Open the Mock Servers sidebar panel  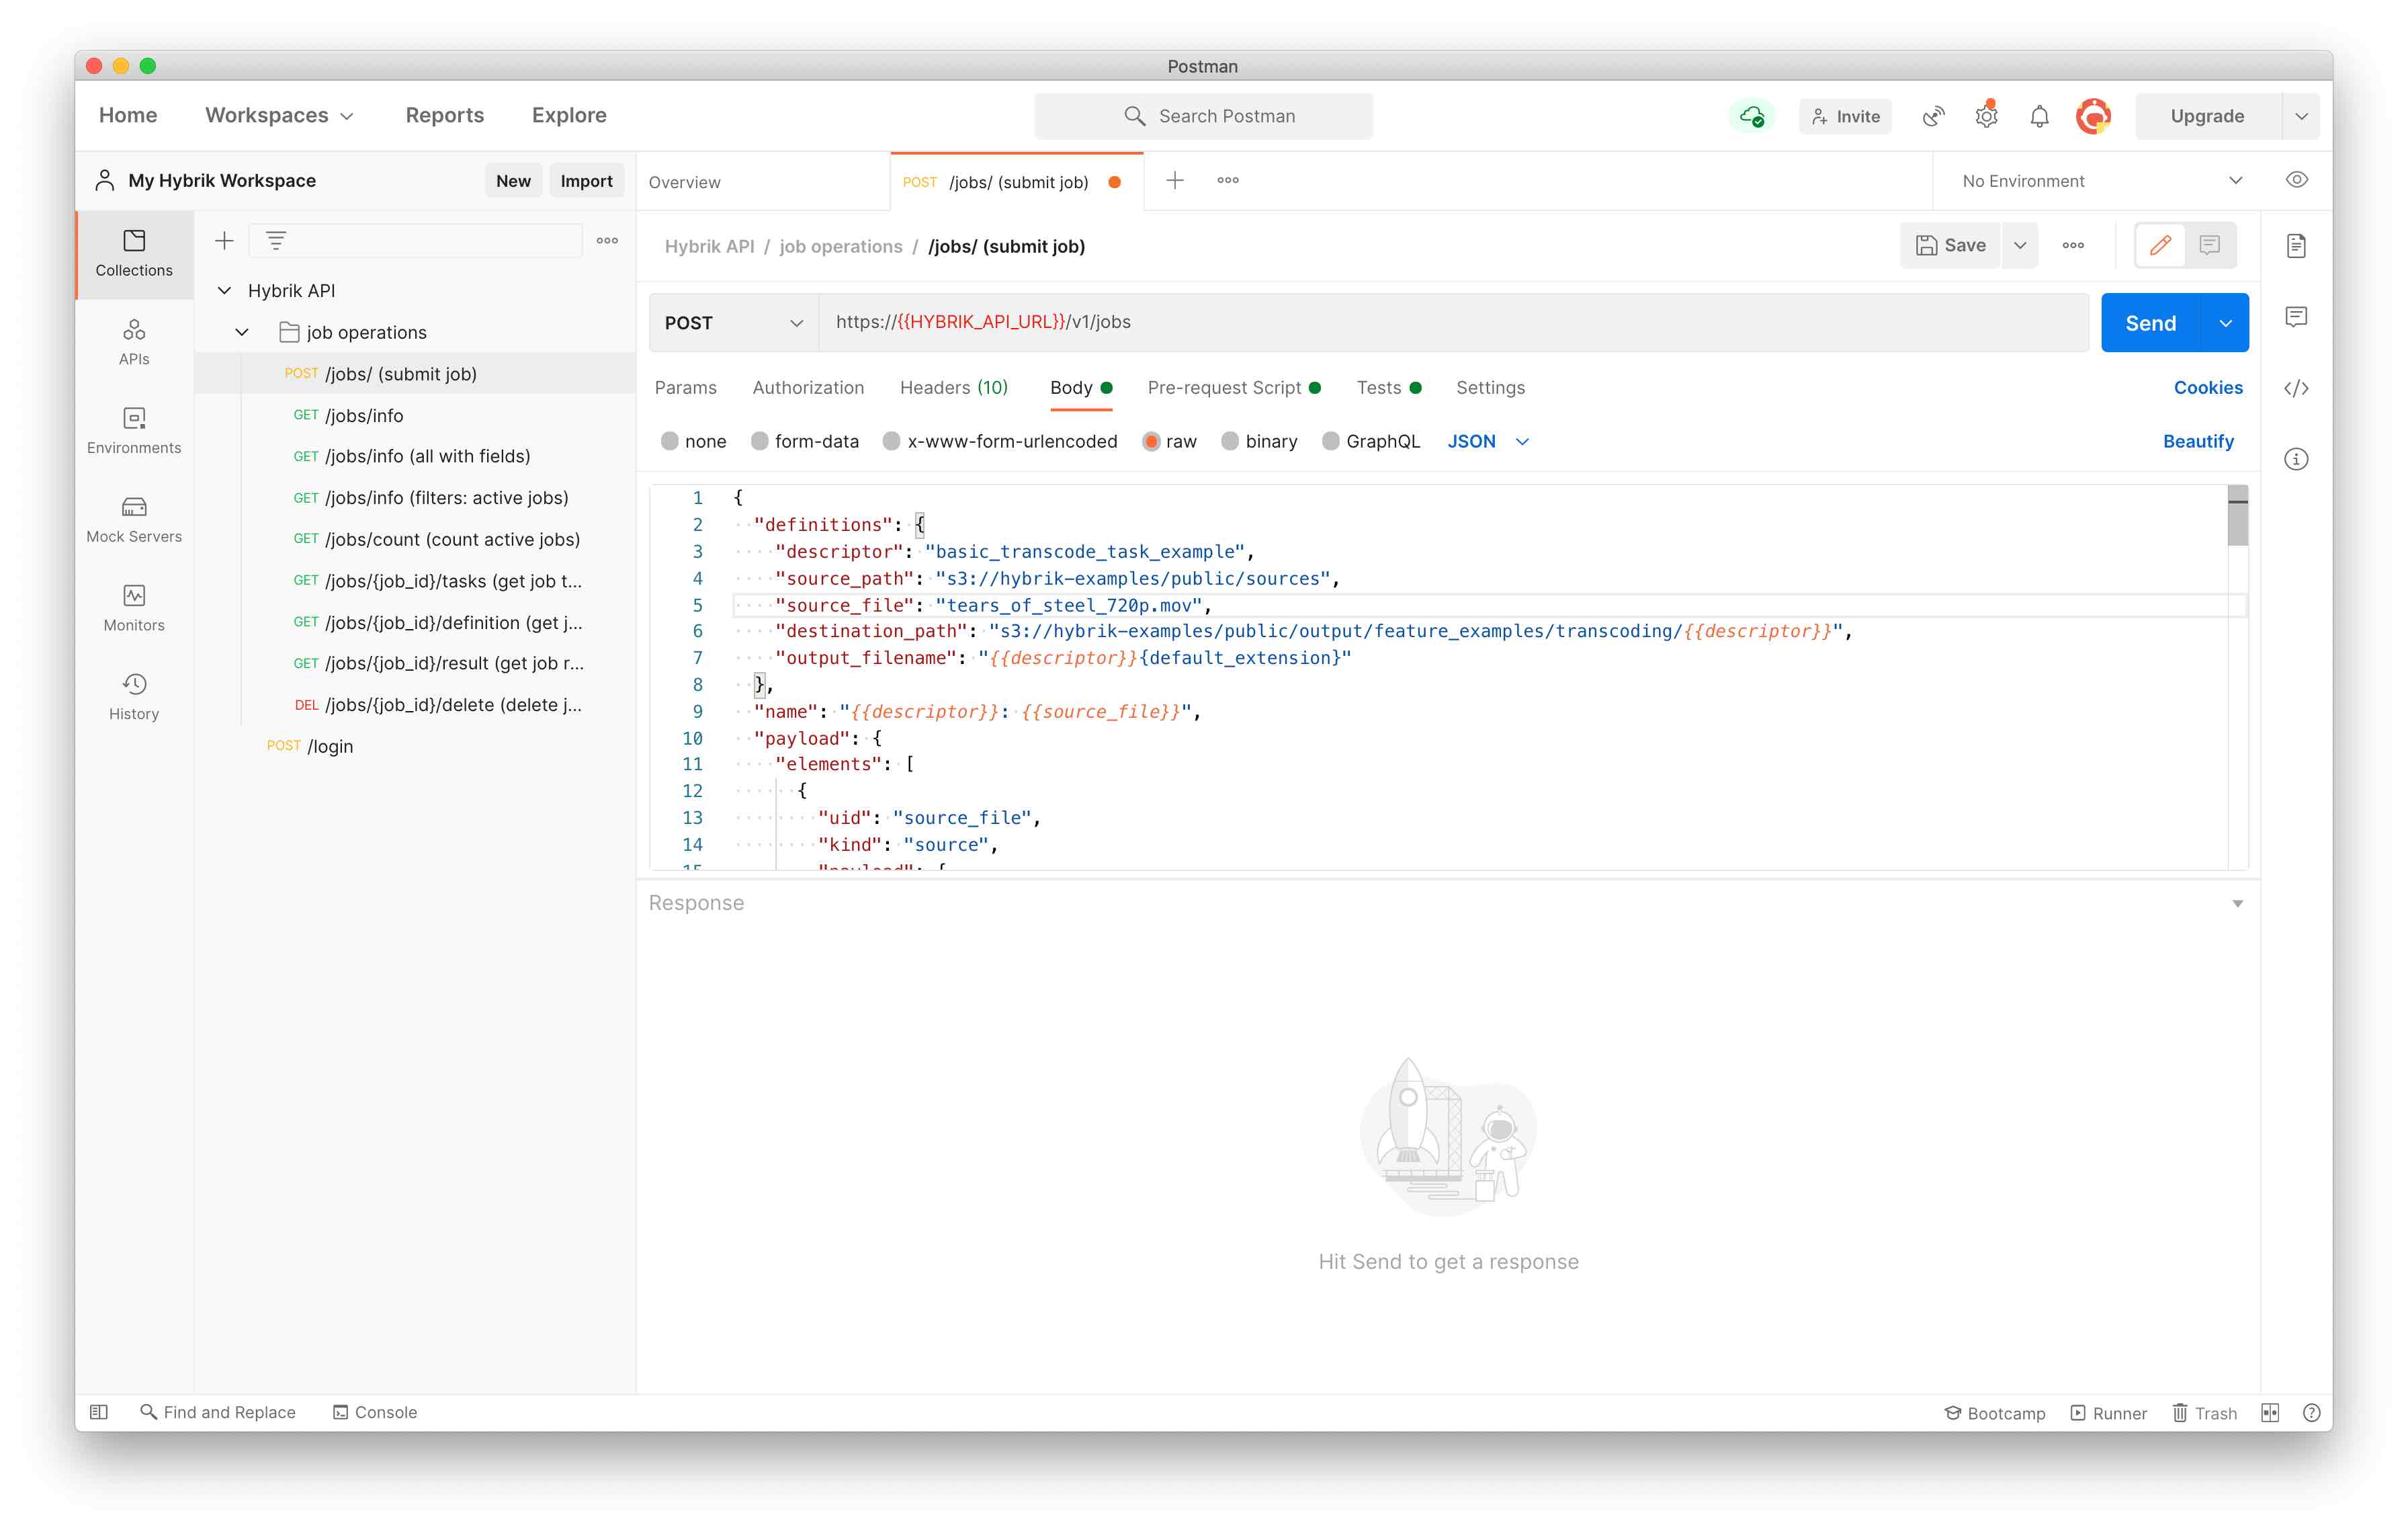coord(134,520)
